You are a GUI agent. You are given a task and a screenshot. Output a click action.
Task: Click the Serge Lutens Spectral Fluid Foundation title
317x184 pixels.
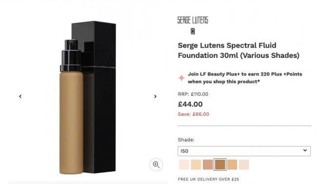click(x=238, y=51)
